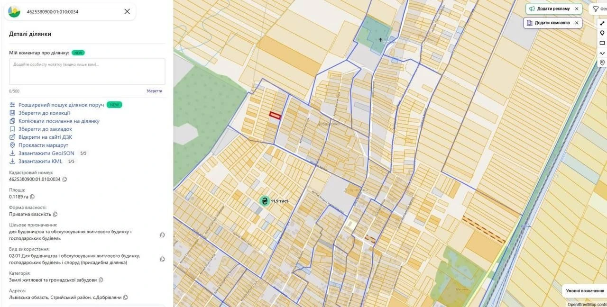Image resolution: width=607 pixels, height=307 pixels.
Task: Clear the cadastral number search field
Action: click(x=127, y=11)
